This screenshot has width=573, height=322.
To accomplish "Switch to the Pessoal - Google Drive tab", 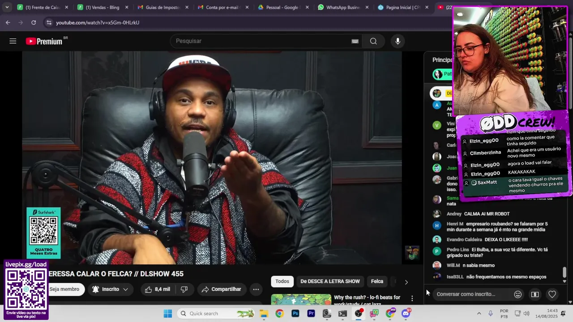I will (x=283, y=7).
